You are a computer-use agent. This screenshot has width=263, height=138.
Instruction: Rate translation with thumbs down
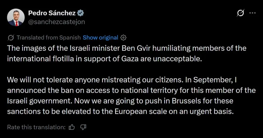[x=83, y=127]
